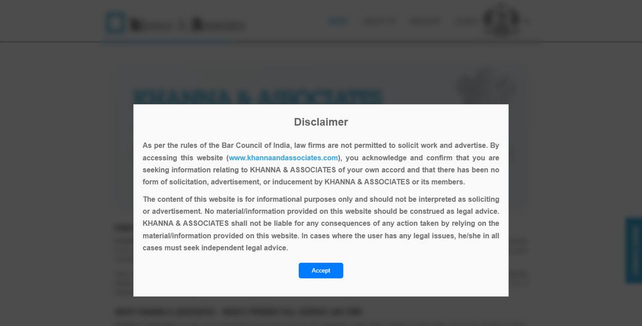This screenshot has height=326, width=642.
Task: Expand the small arrow right of header emblem
Action: [527, 21]
